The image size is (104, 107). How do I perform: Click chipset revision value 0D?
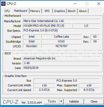click(x=95, y=37)
